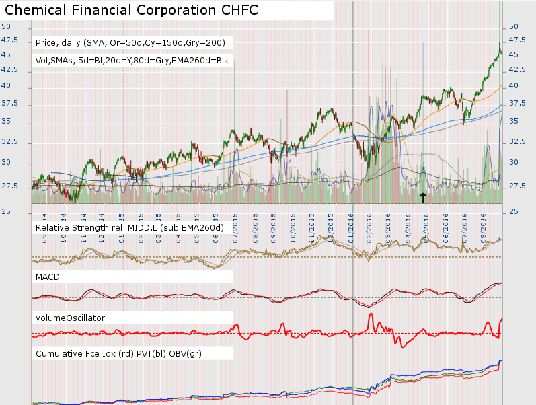
Task: Click 45 on the right price axis
Action: (x=514, y=54)
